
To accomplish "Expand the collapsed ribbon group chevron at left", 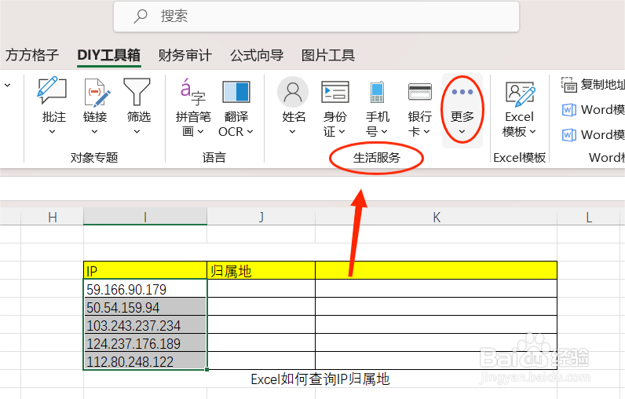I will [x=8, y=85].
